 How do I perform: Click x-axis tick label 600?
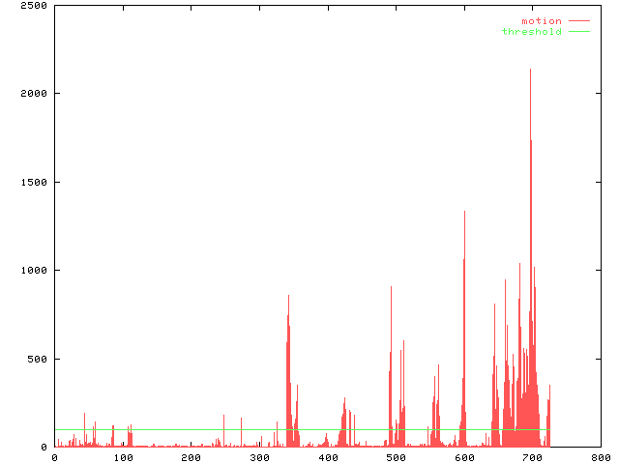(x=463, y=457)
